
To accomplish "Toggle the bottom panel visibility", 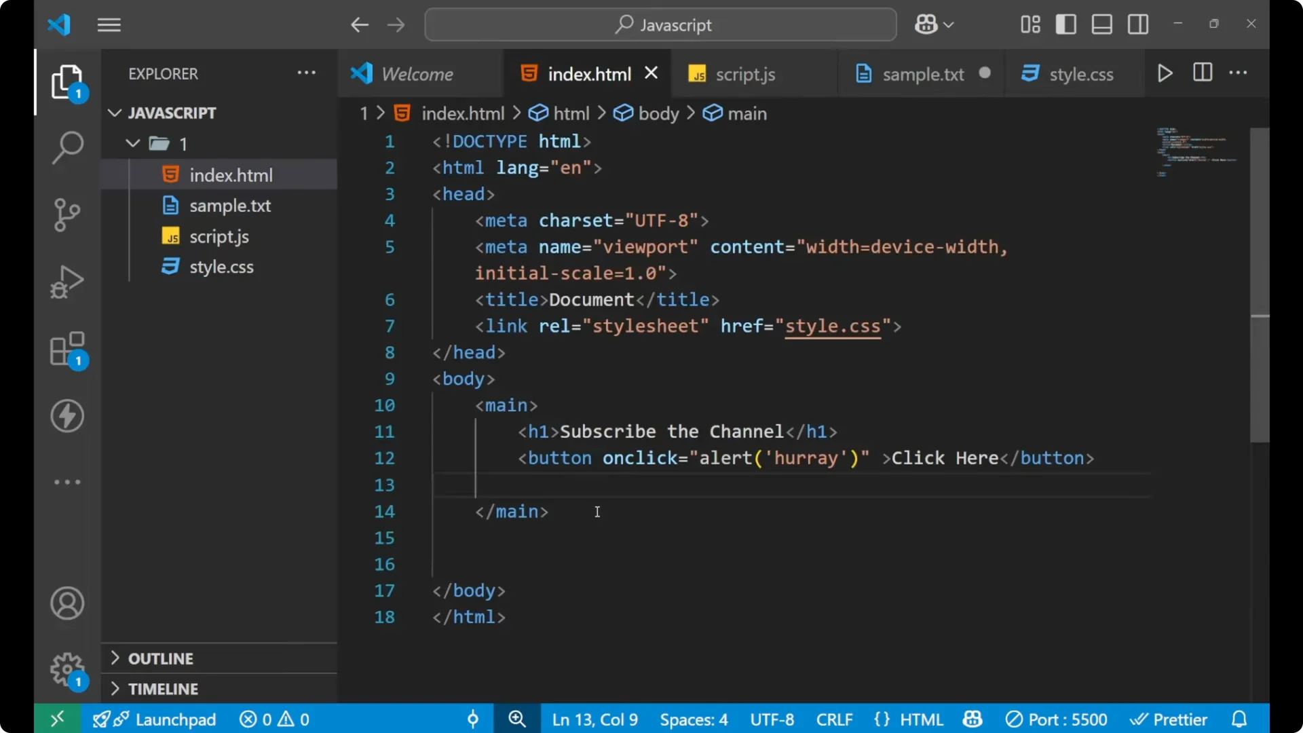I will (1101, 24).
